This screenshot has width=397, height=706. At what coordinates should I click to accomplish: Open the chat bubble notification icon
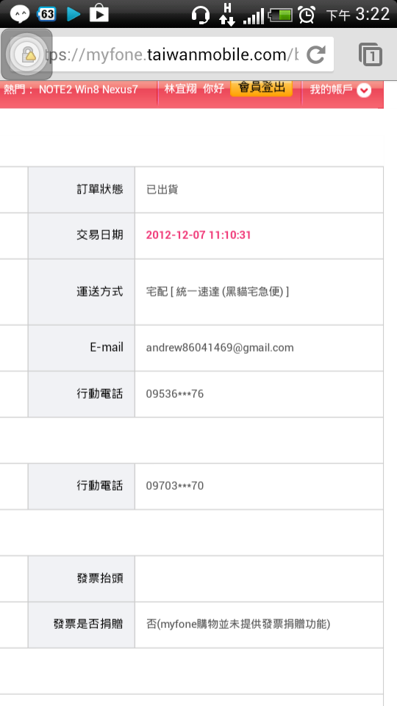coord(19,14)
